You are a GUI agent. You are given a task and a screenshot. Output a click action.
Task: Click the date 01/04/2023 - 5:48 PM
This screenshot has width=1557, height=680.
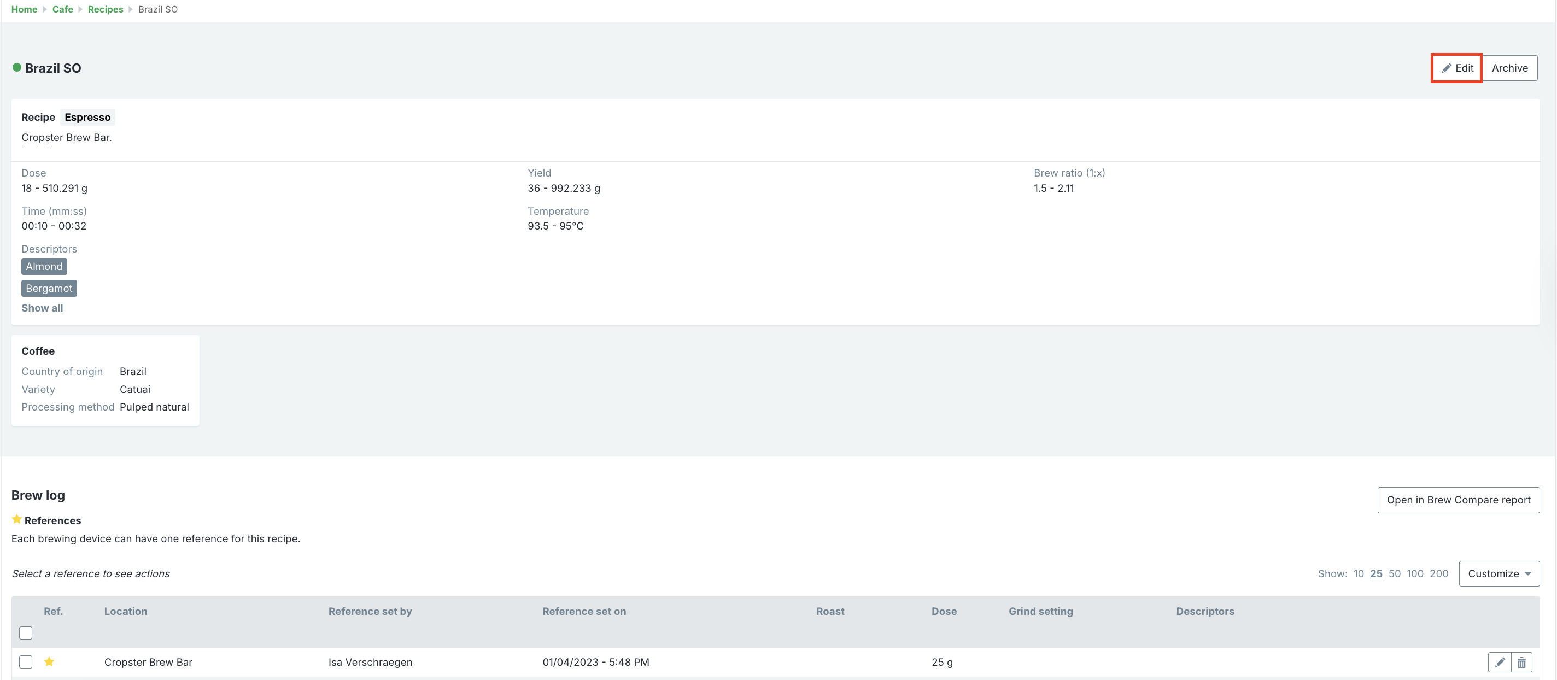tap(595, 662)
